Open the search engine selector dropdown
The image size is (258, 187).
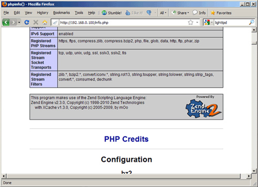[x=208, y=22]
